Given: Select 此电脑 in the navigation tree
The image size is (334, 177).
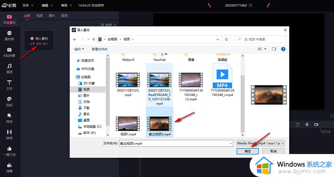Looking at the screenshot, I should [83, 77].
